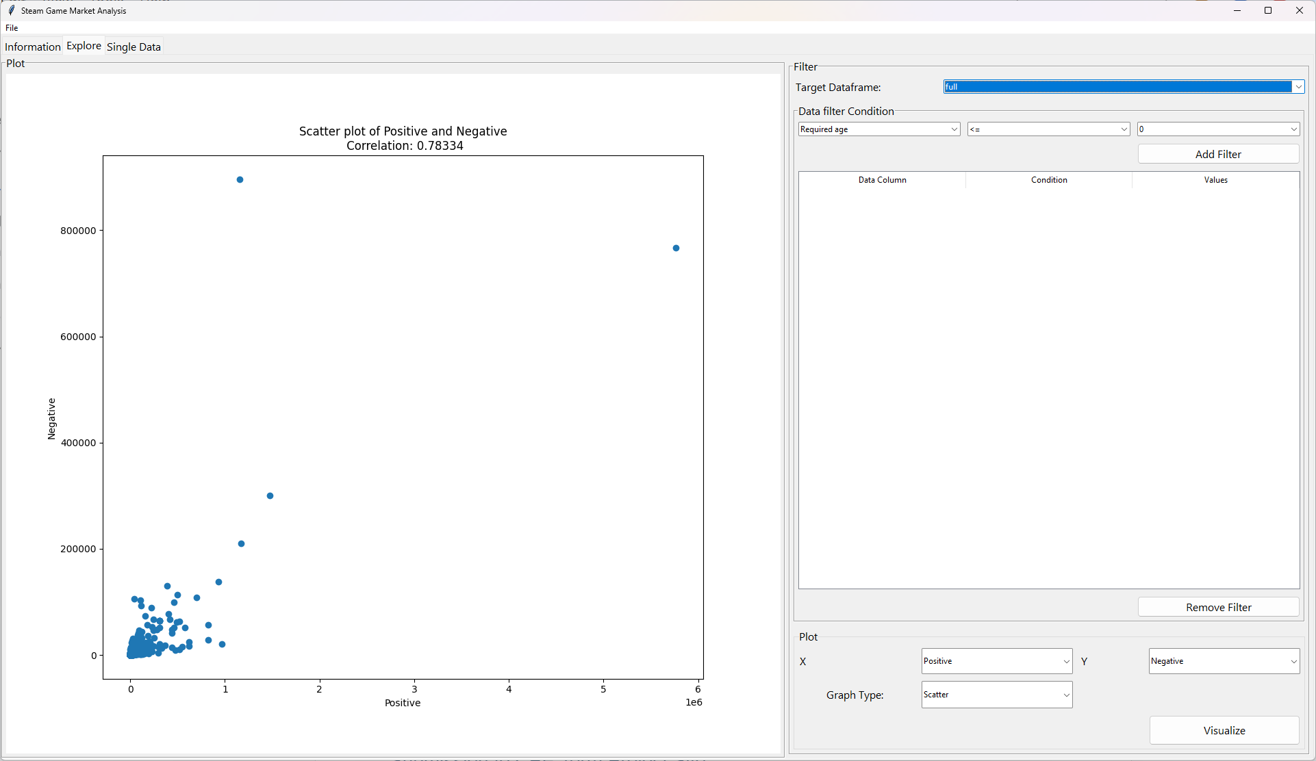Image resolution: width=1316 pixels, height=761 pixels.
Task: Click the far-right outlier point on scatter plot
Action: (x=676, y=248)
